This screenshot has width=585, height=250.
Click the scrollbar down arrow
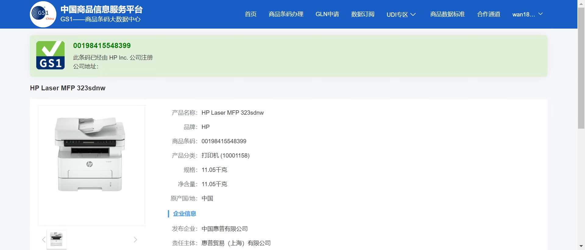click(581, 246)
